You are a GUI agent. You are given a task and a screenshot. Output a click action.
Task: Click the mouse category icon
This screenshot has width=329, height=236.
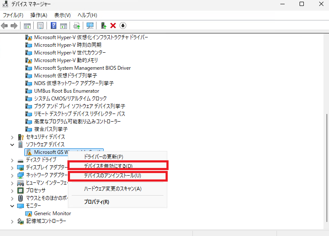click(20, 198)
